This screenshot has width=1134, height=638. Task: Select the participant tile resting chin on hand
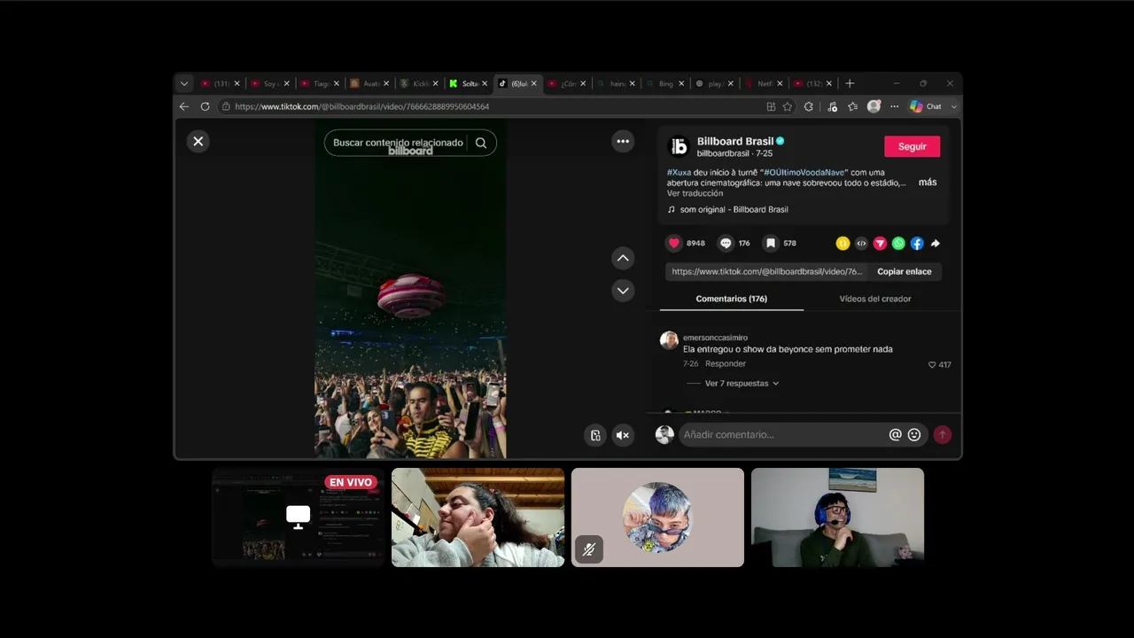tap(478, 517)
